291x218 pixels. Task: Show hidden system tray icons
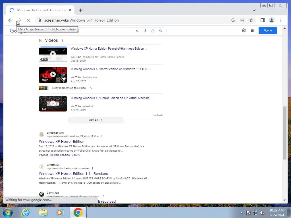tap(242, 213)
